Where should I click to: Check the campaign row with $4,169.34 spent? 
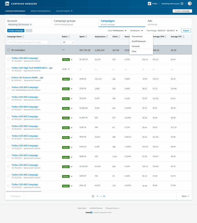tap(9, 59)
